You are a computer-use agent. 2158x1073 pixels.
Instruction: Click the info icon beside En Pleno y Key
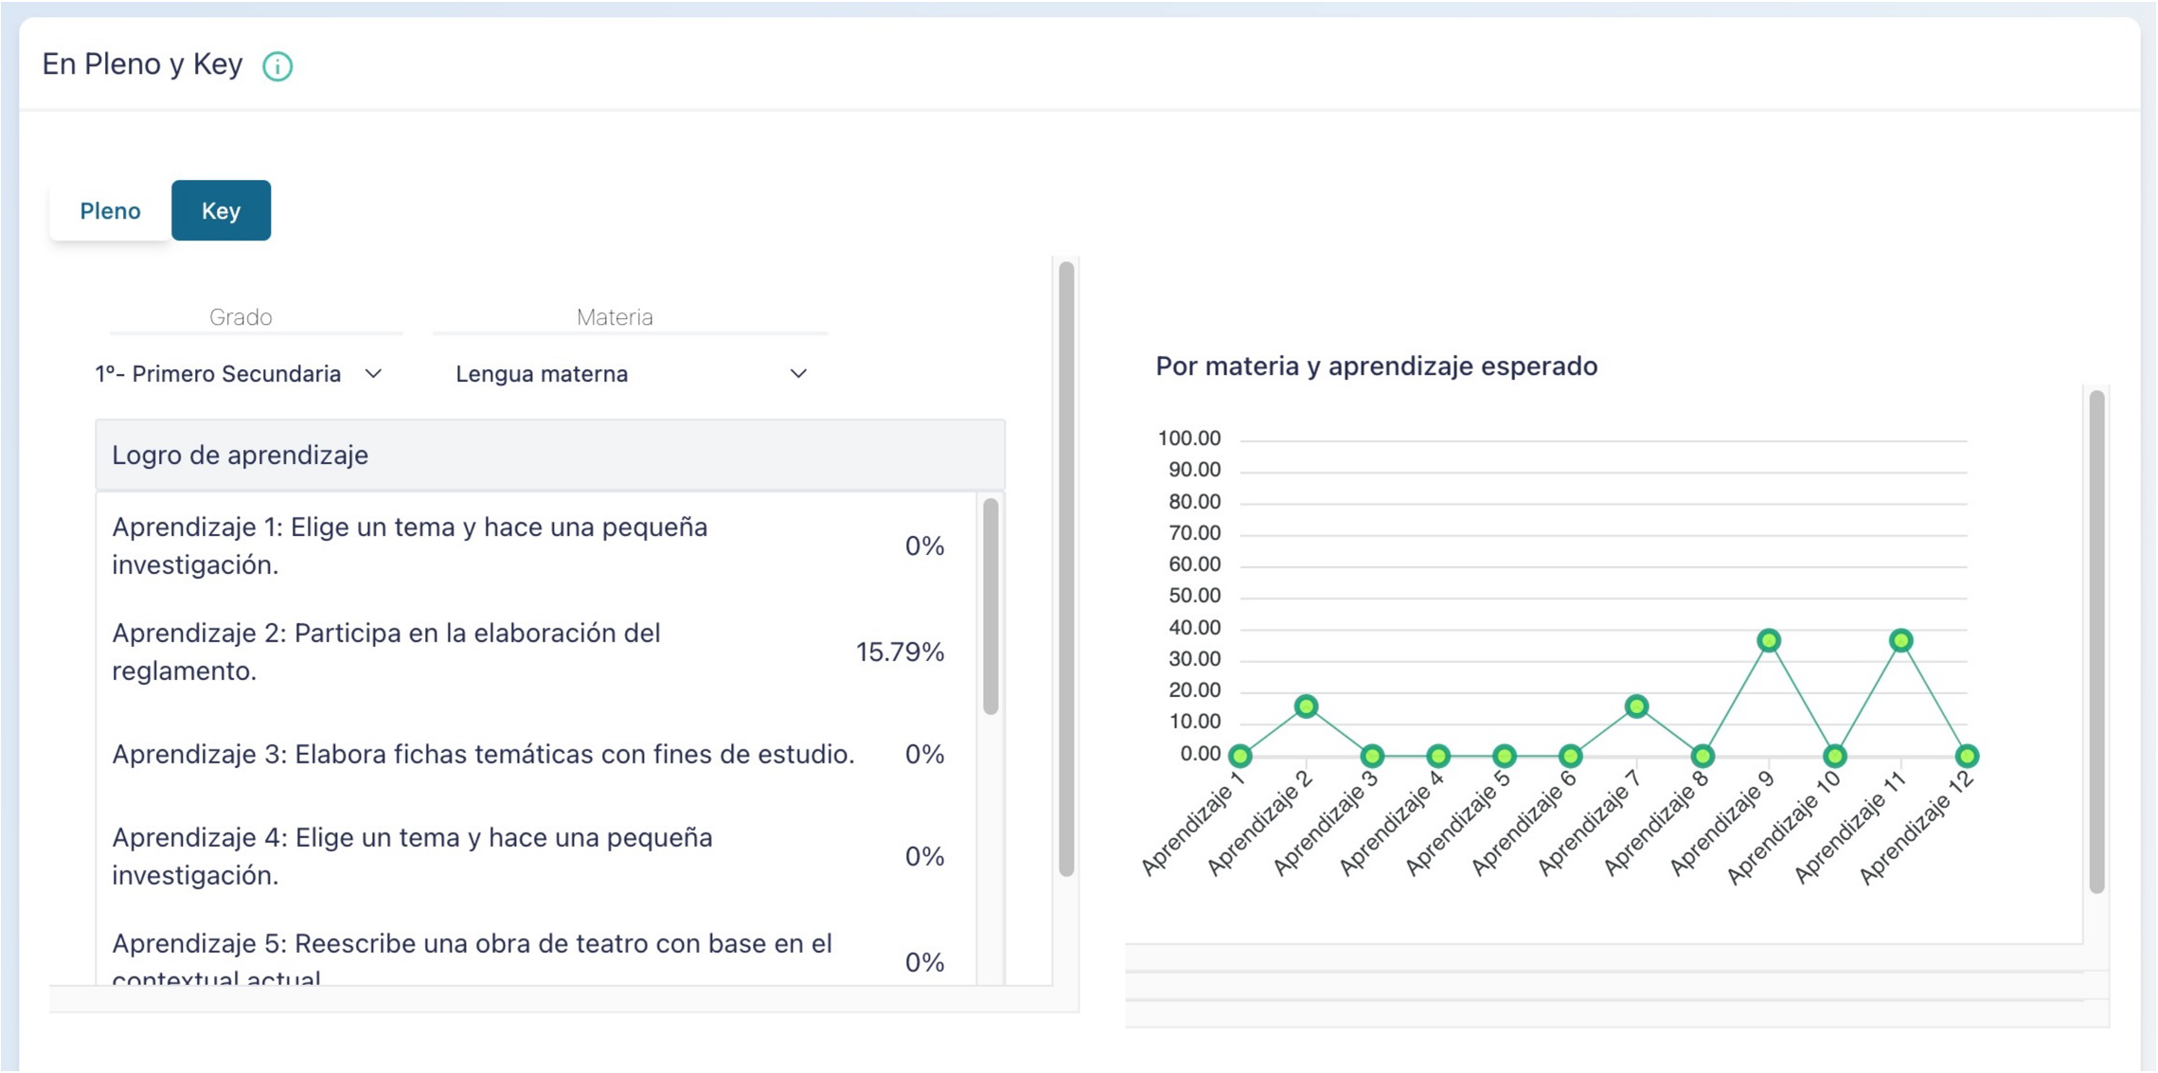click(277, 66)
